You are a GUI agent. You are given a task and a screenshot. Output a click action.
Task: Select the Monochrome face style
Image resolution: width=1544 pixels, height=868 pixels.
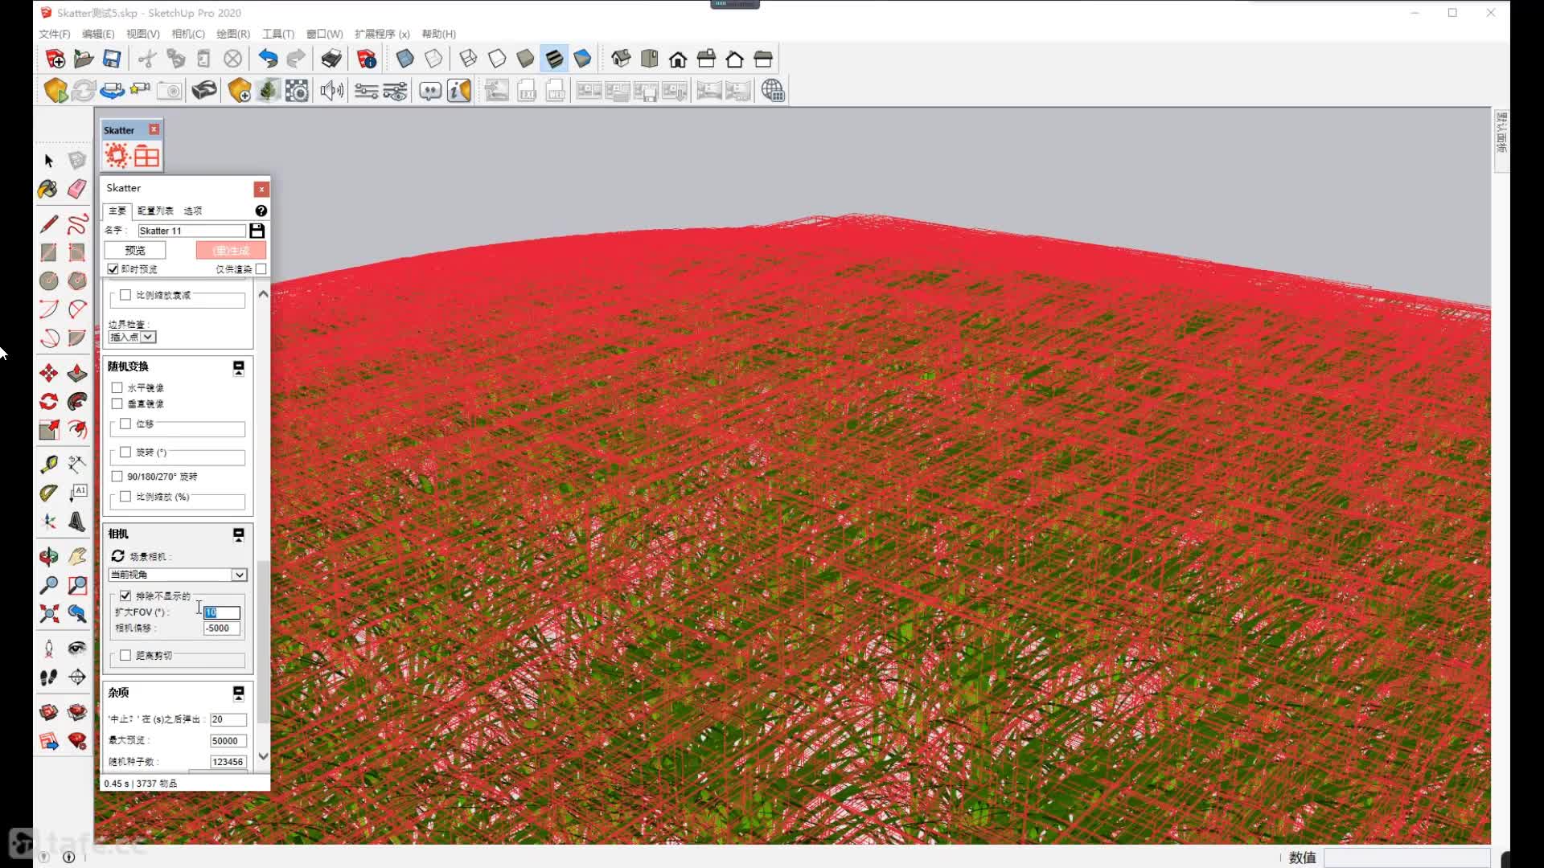click(x=582, y=59)
